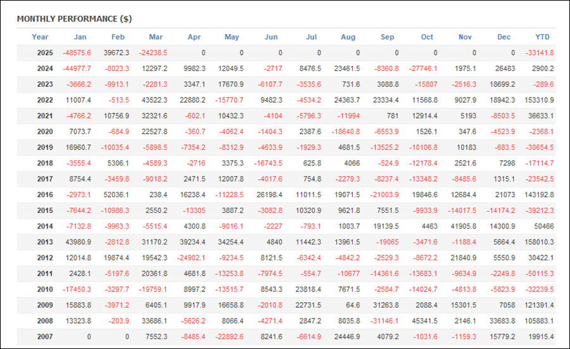570x349 pixels.
Task: Select the January 2013 value 43980.9
Action: (78, 243)
